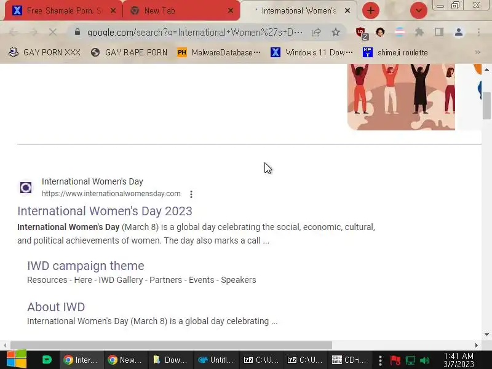
Task: Click the volume speaker tray icon
Action: click(424, 360)
